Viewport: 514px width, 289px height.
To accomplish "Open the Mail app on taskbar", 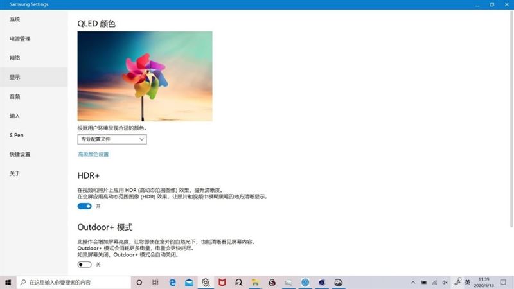I will tap(189, 283).
